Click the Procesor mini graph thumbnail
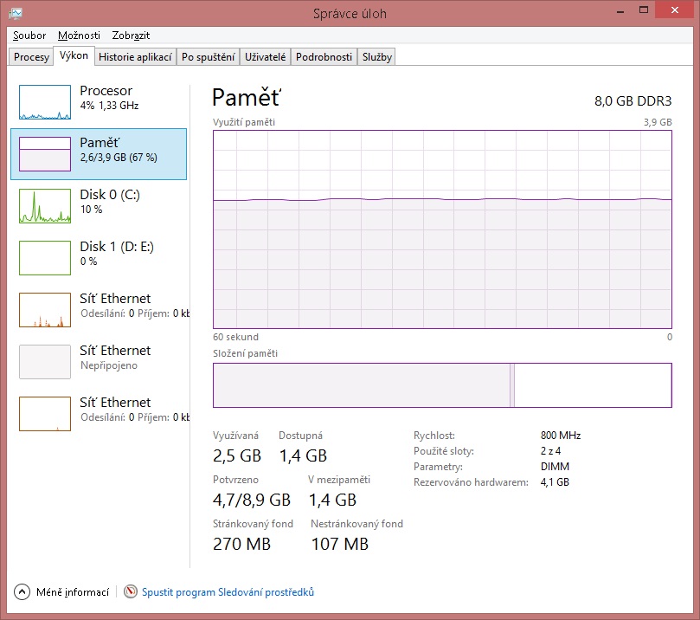The image size is (700, 620). pos(45,102)
